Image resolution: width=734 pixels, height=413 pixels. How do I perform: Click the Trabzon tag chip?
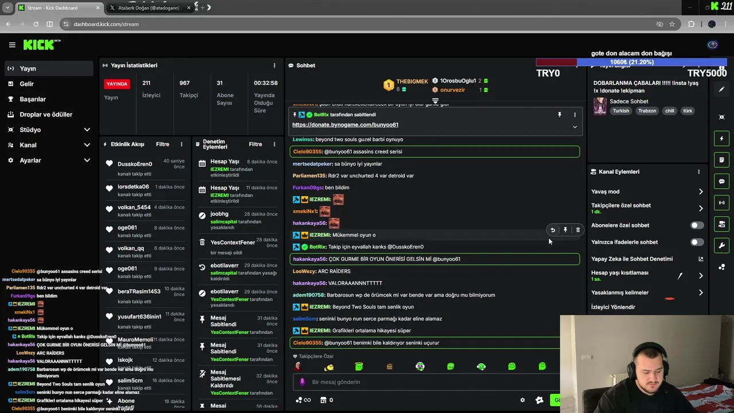[x=647, y=111]
